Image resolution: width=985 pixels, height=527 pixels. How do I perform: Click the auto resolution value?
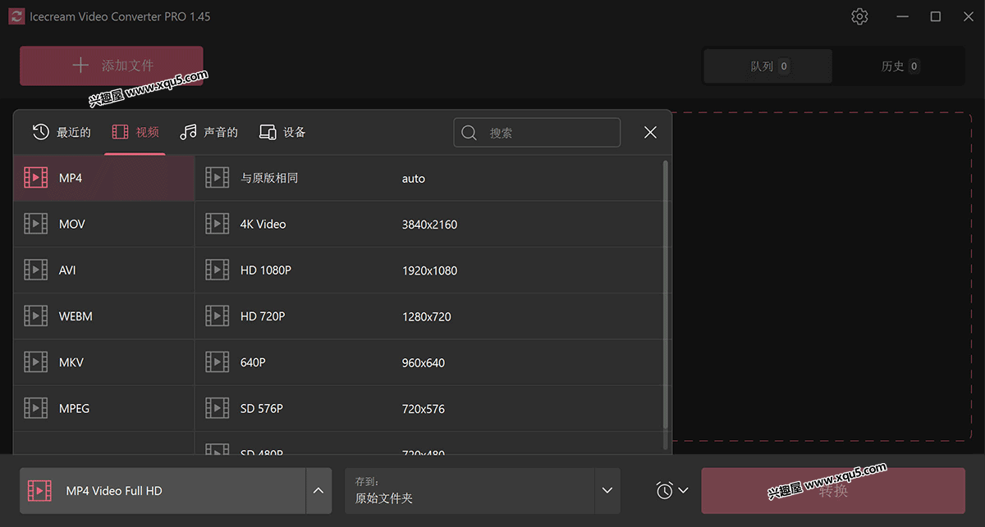414,179
